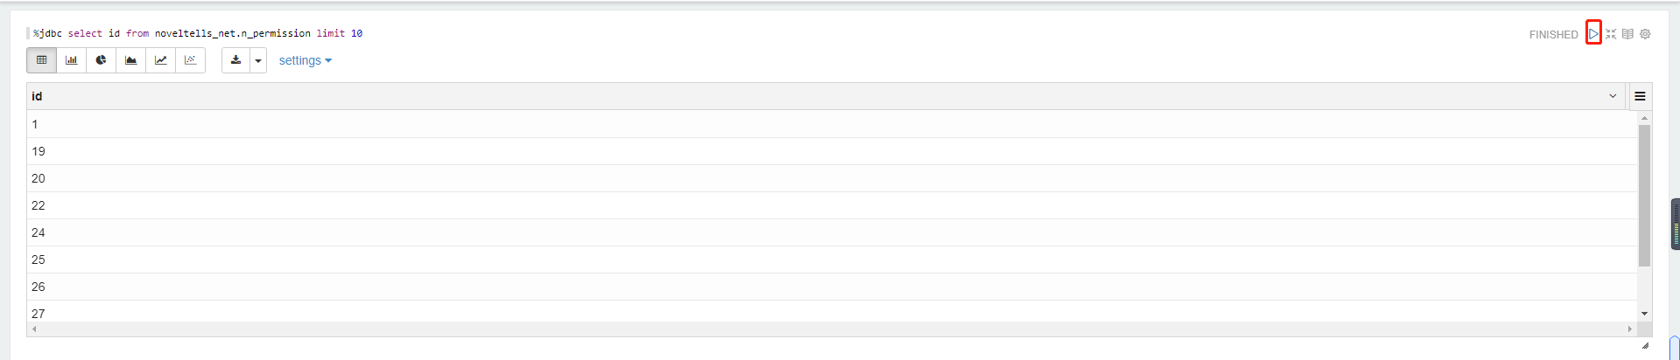The image size is (1680, 360).
Task: Click the scrollbar's down arrow
Action: [1644, 314]
